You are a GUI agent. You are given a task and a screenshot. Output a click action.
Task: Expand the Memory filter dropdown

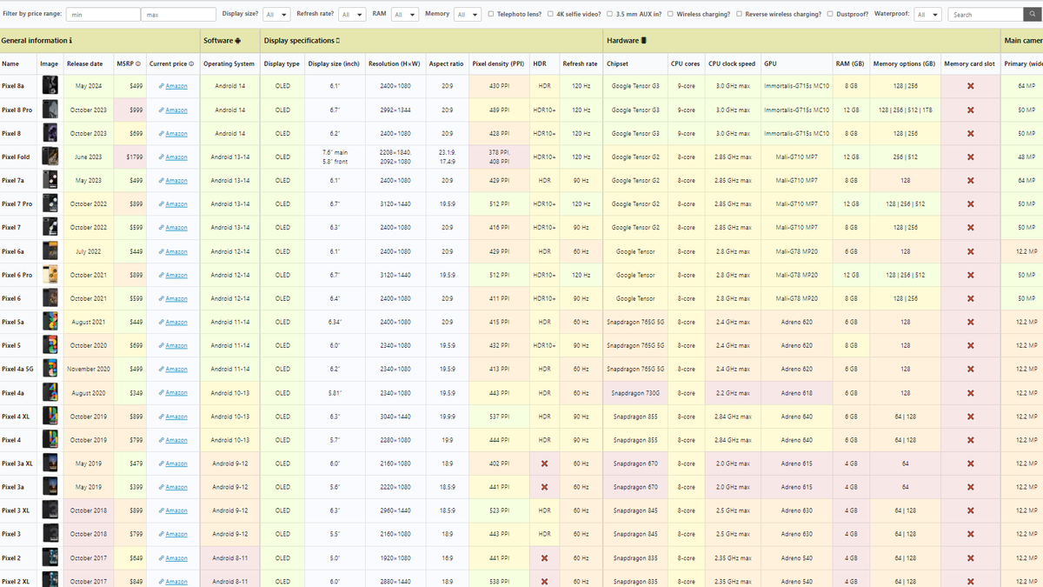tap(468, 15)
